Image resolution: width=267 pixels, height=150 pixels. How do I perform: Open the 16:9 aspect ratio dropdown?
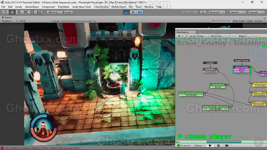36,21
